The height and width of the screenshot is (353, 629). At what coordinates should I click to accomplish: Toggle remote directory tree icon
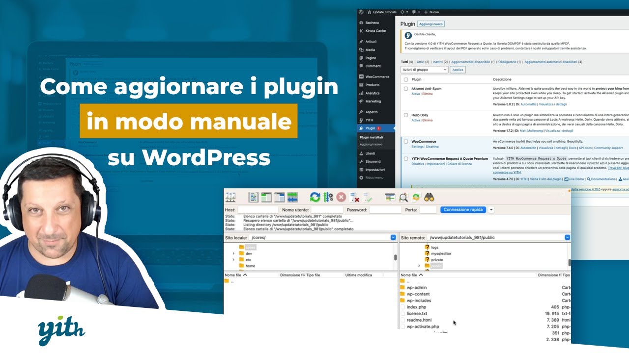[279, 197]
